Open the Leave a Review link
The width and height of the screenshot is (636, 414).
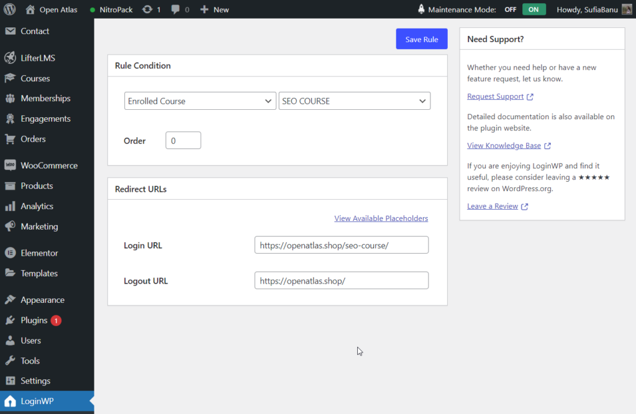pyautogui.click(x=497, y=207)
